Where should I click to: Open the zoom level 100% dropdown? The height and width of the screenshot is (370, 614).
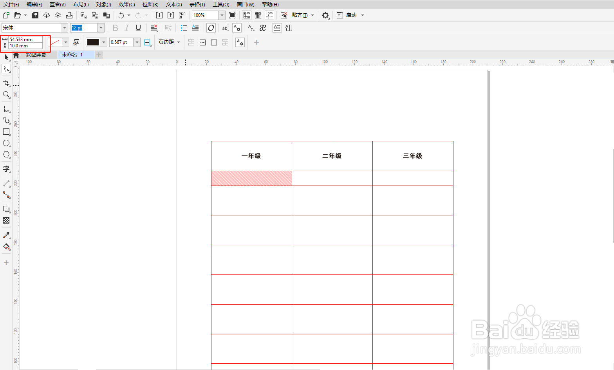click(x=222, y=15)
